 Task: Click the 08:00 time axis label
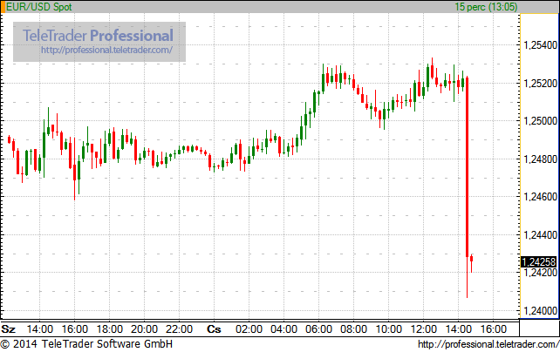[x=353, y=328]
